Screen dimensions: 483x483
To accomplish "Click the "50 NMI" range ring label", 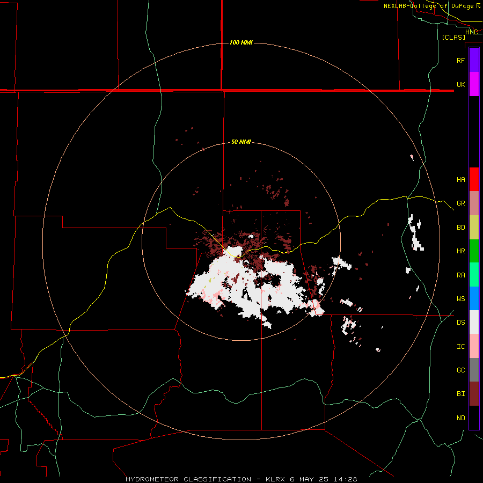I will coord(241,142).
